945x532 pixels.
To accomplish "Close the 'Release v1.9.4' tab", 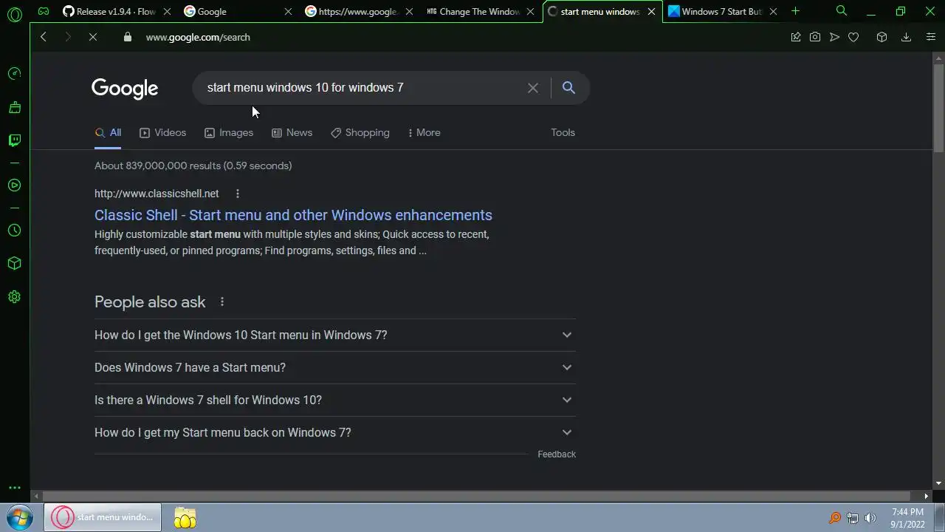I will coord(167,11).
